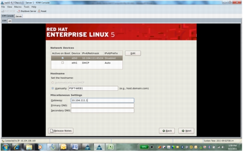
Task: Launch Internet Explorer from the taskbar
Action: [x=16, y=147]
